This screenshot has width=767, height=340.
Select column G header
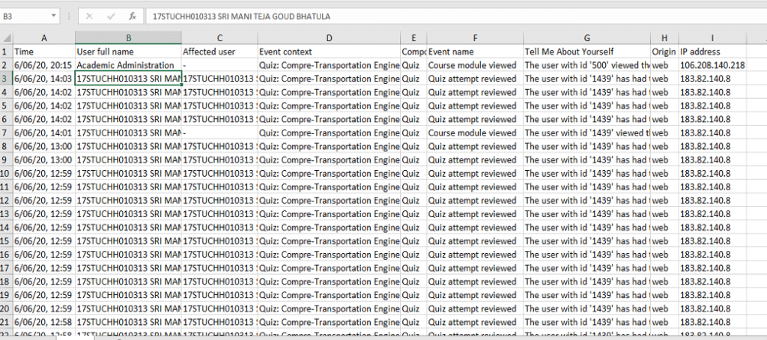coord(586,38)
